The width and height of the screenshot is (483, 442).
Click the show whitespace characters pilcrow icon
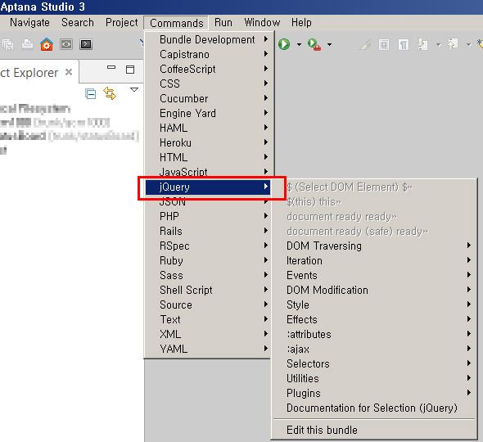tap(404, 45)
